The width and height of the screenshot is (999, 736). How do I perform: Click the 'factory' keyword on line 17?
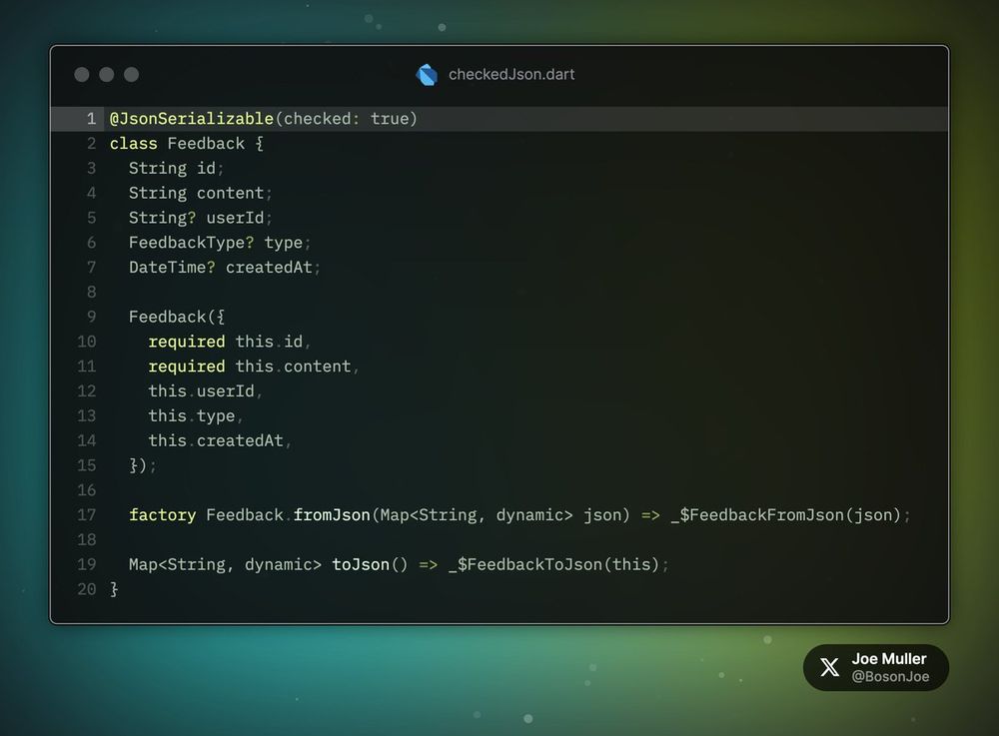(163, 515)
